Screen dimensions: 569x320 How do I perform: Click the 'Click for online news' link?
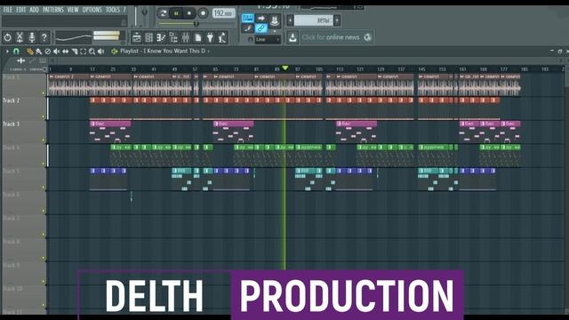click(x=331, y=37)
